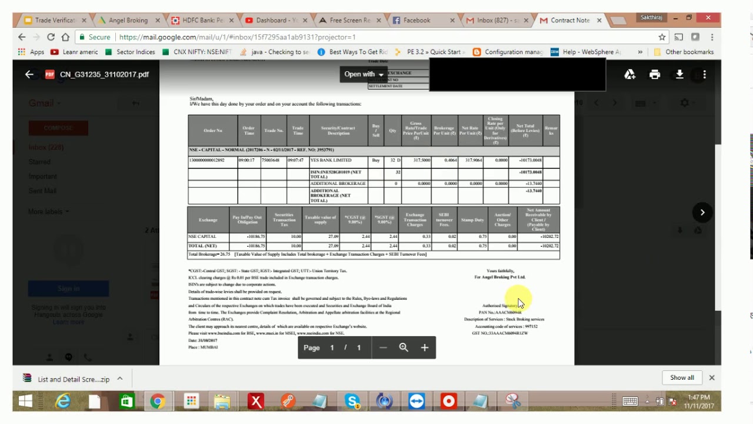
Task: Switch to Free Screen Recorder tab
Action: 350,20
